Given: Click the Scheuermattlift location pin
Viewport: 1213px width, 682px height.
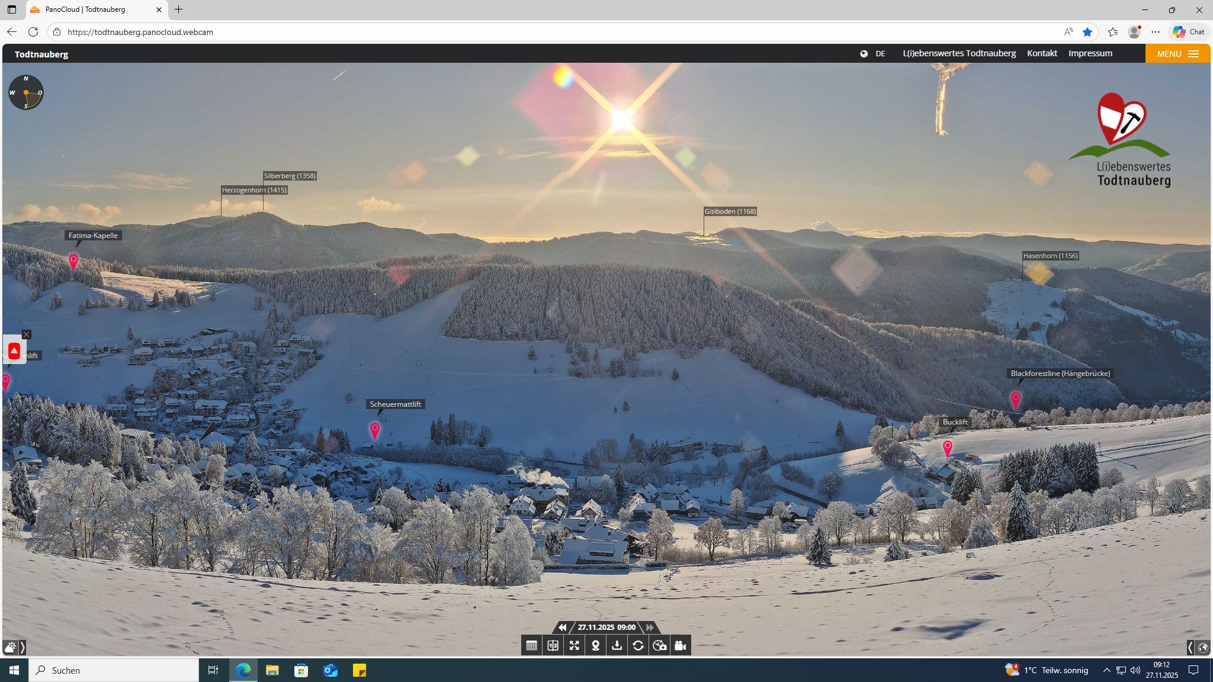Looking at the screenshot, I should 374,430.
